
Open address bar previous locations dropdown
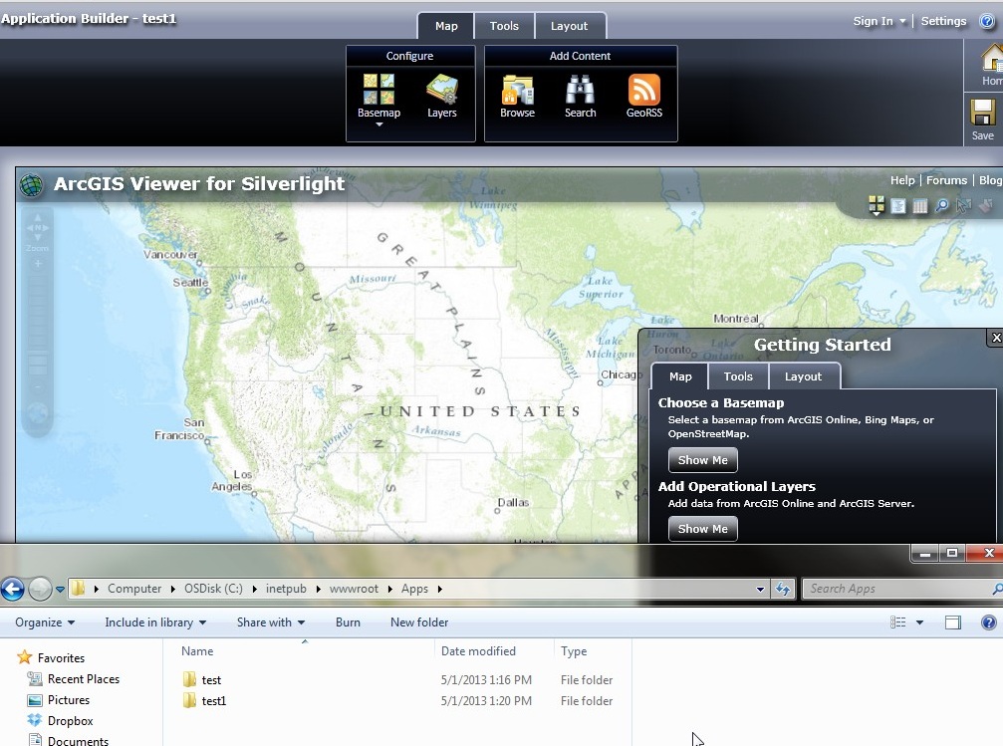click(760, 590)
